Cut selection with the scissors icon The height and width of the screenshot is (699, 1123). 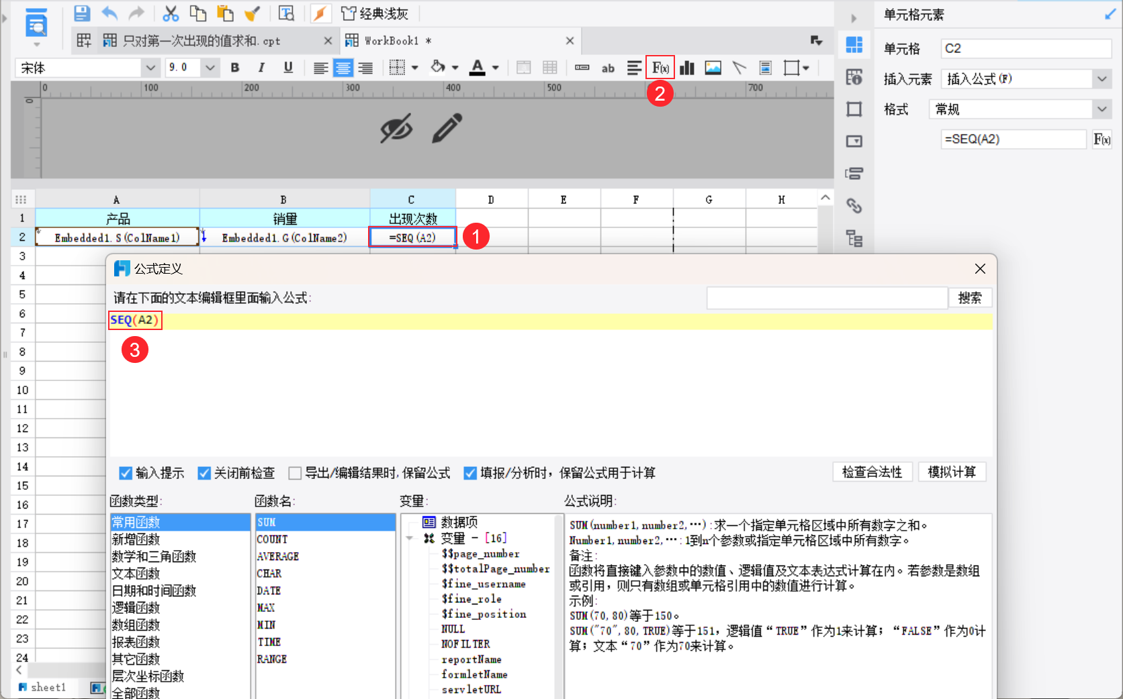171,13
